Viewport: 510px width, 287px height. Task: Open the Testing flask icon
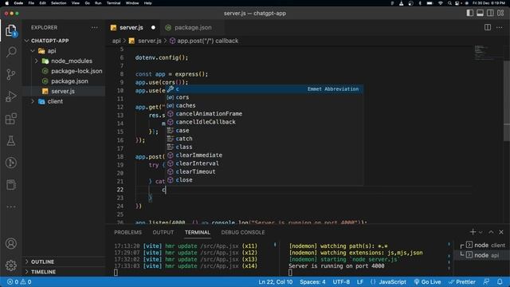11,141
